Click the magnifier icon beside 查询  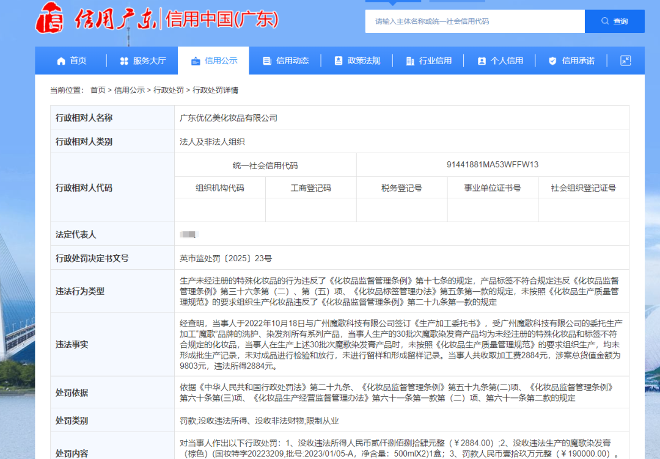point(605,21)
